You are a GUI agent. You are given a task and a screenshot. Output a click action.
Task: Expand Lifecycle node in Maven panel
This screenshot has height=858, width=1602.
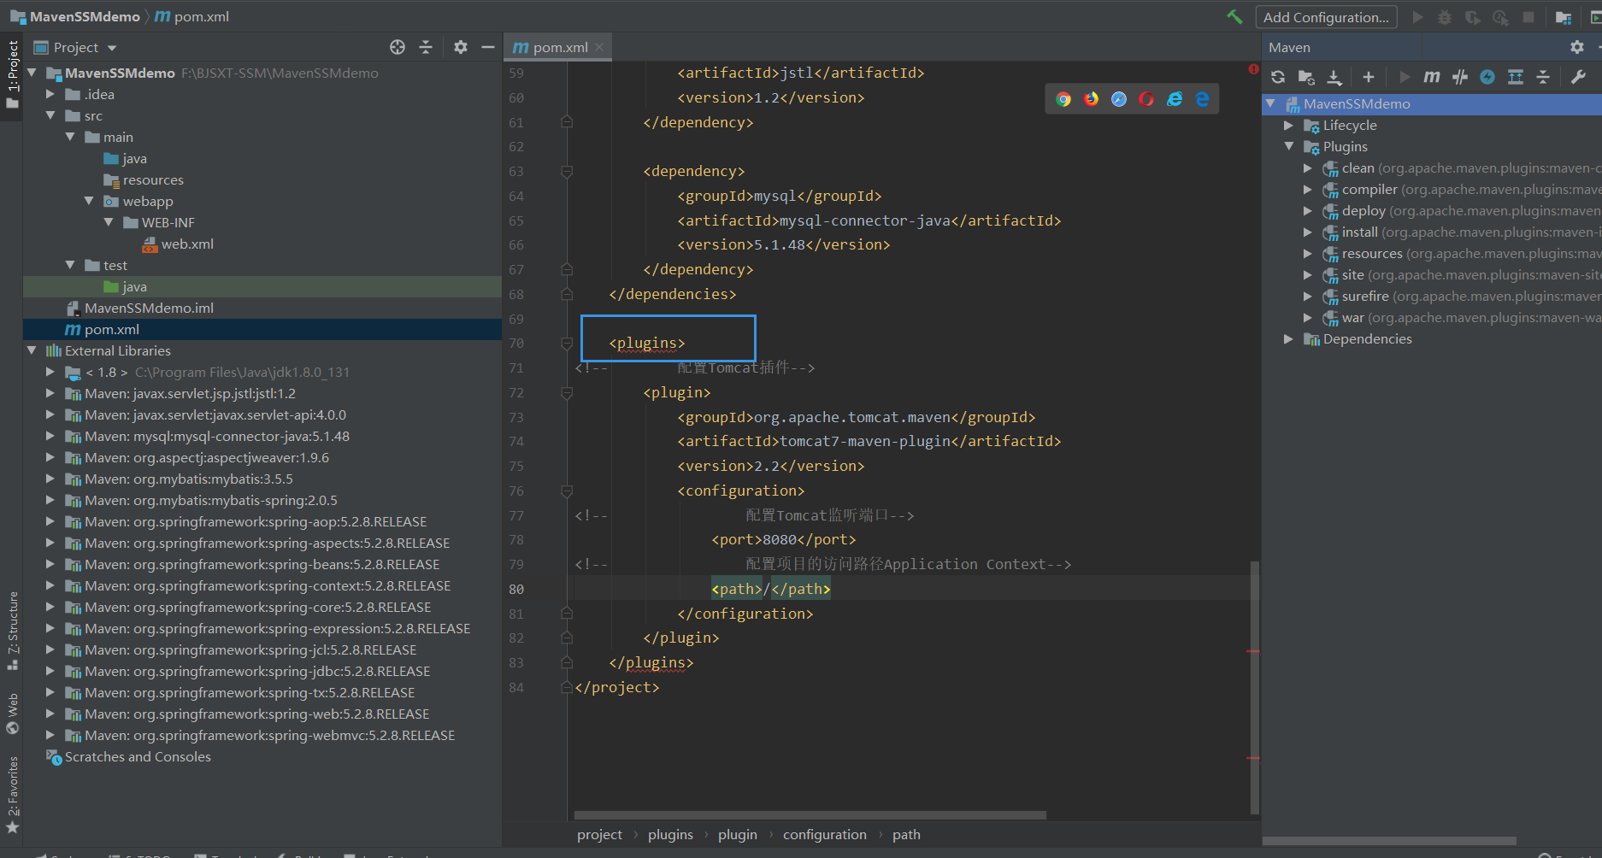[x=1288, y=125]
